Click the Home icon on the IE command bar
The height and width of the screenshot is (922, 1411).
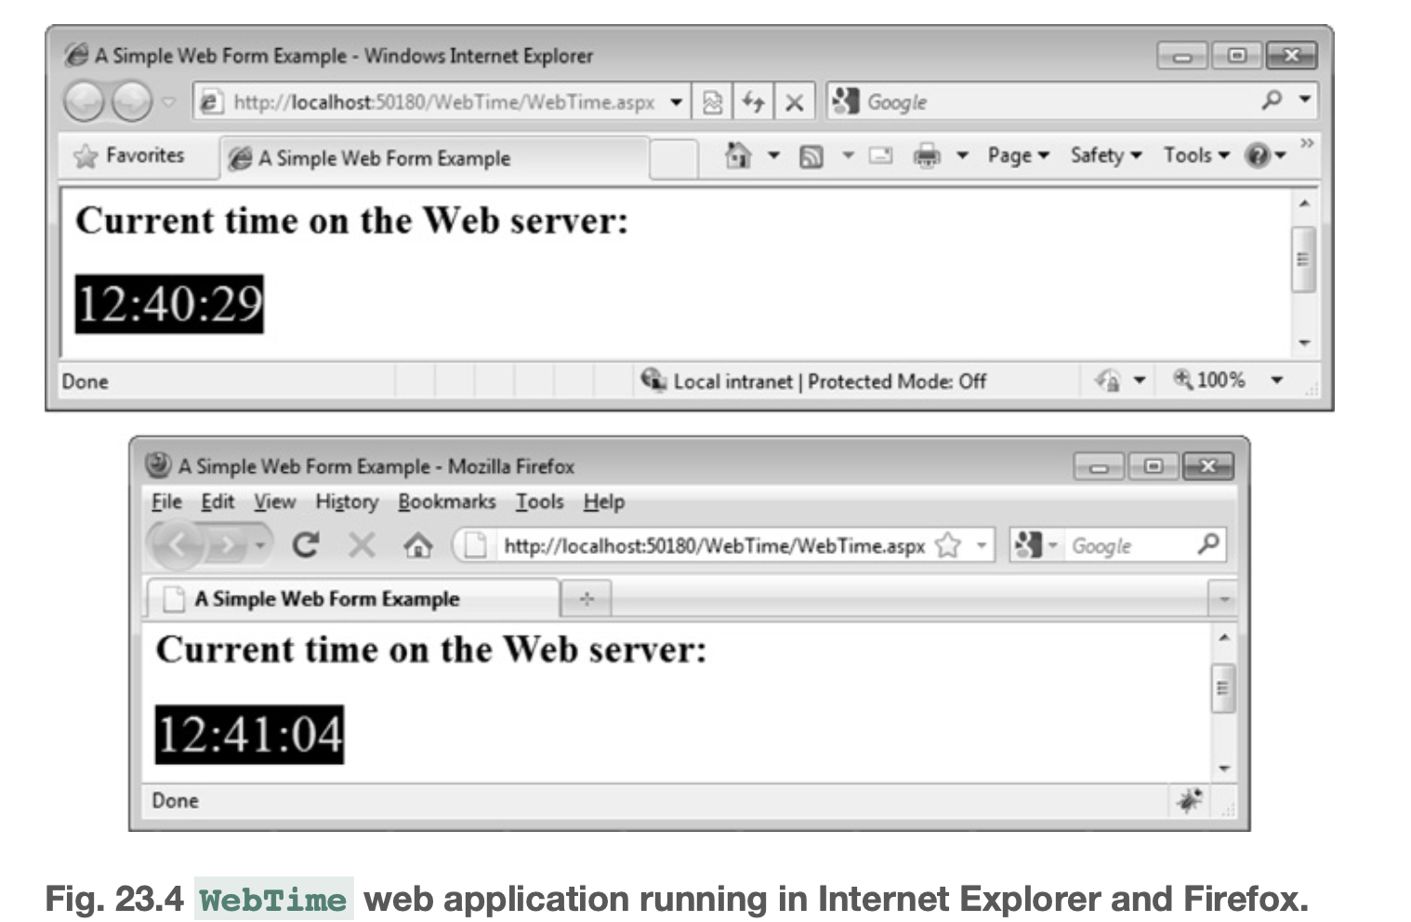736,155
